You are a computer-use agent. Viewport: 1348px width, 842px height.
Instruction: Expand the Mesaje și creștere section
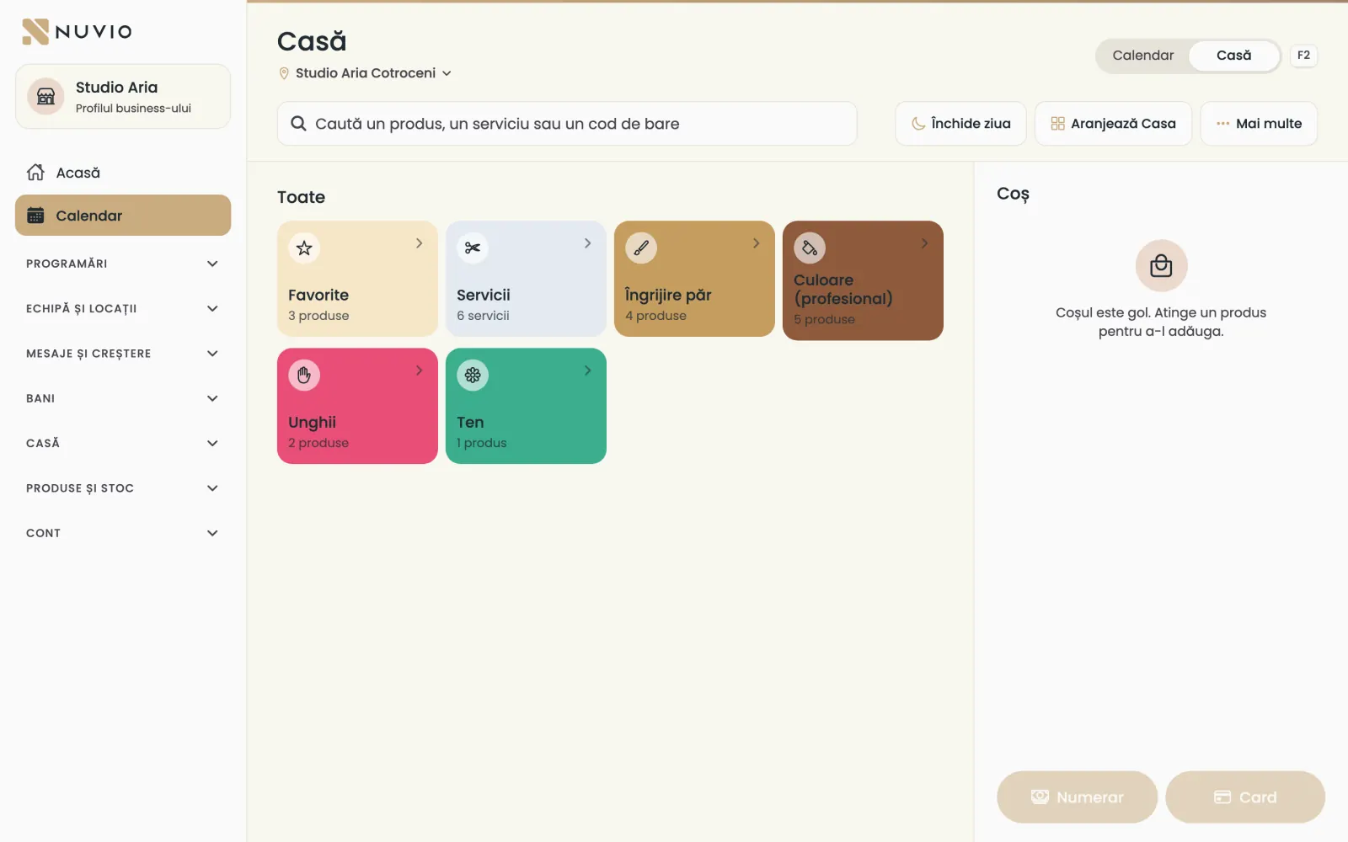pos(123,354)
